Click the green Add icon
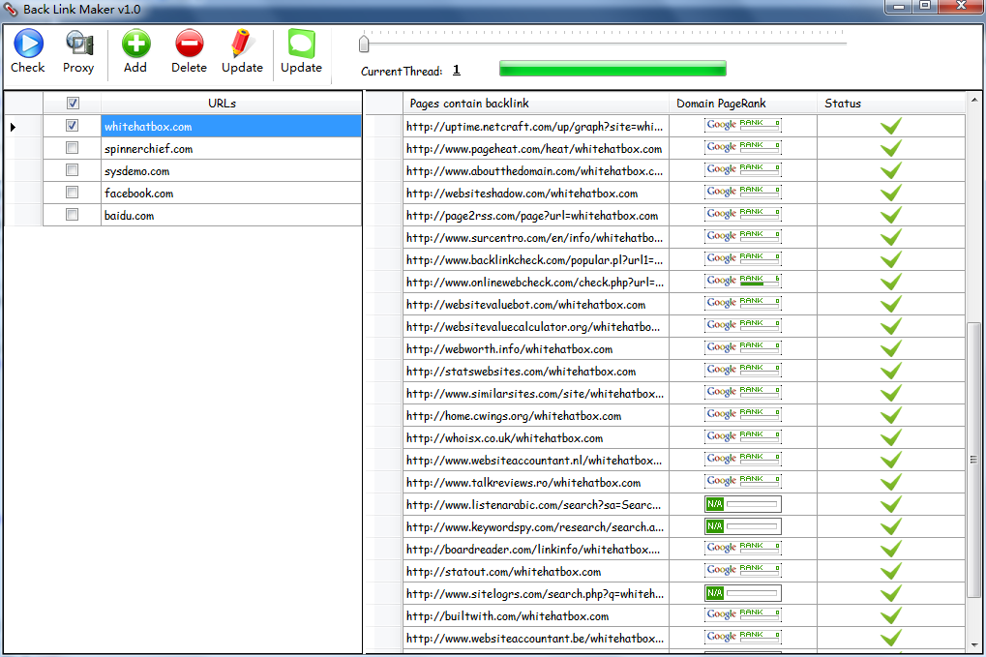This screenshot has width=986, height=657. (135, 45)
